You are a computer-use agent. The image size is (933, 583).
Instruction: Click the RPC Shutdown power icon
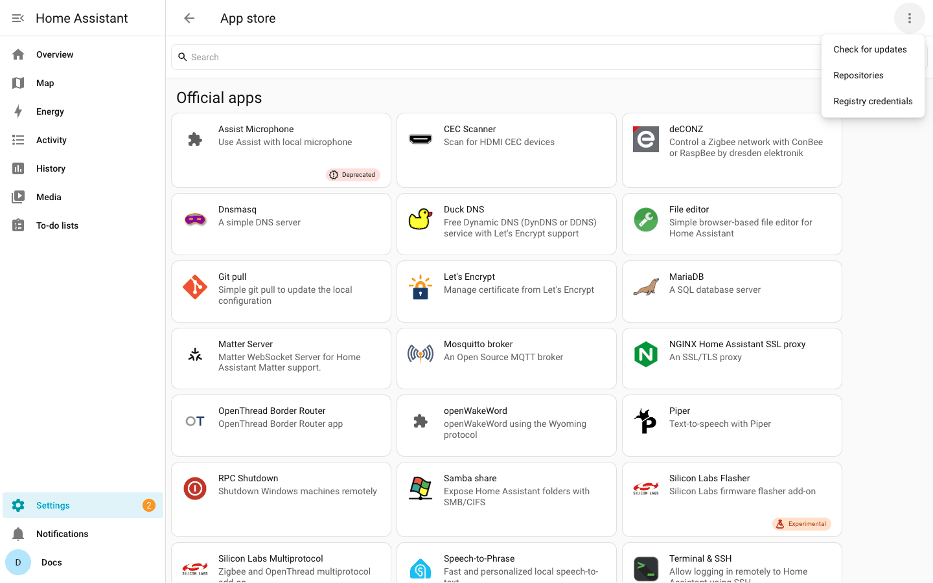pyautogui.click(x=195, y=488)
